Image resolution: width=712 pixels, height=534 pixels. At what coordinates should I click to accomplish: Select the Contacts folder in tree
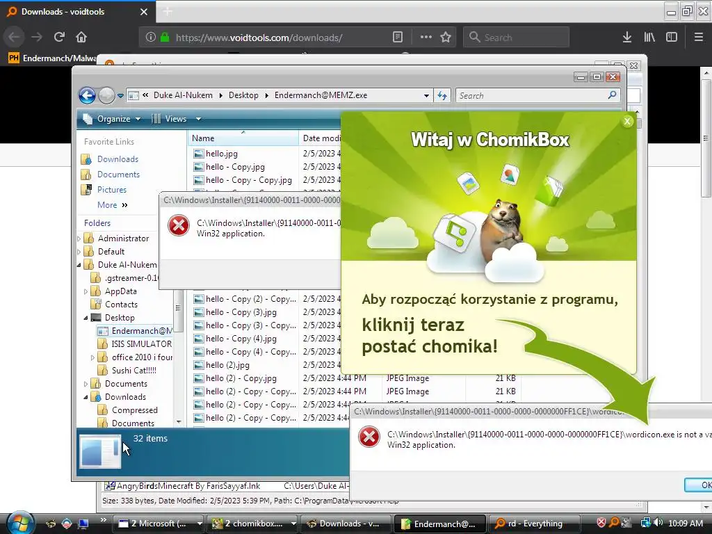point(121,305)
